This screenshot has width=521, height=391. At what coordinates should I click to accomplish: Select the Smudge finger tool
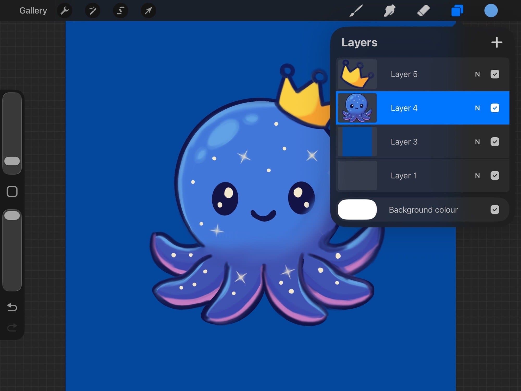point(389,11)
